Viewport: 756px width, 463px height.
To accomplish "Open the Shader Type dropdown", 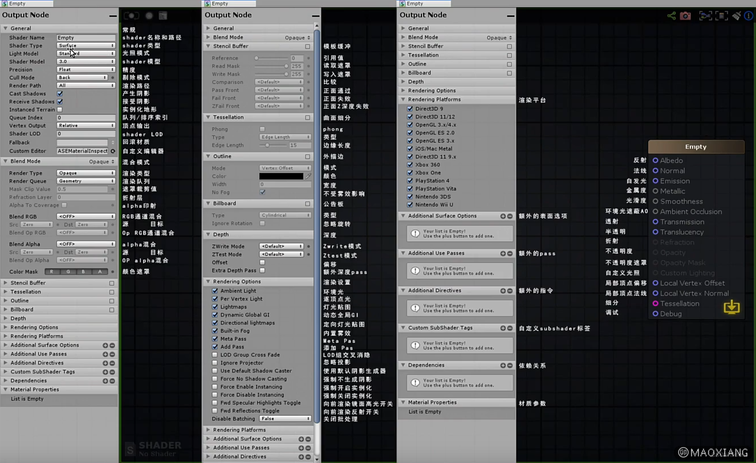I will 86,46.
